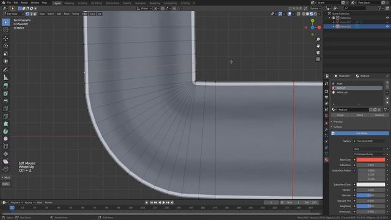The height and width of the screenshot is (220, 391).
Task: Select the Road material slot
Action: pos(357,84)
